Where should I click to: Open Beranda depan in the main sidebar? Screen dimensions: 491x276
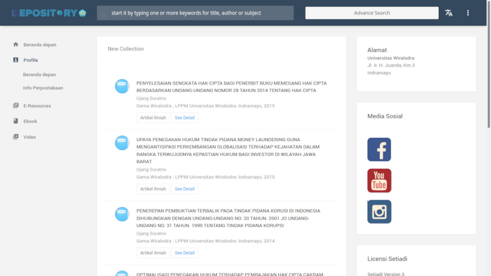pos(40,44)
